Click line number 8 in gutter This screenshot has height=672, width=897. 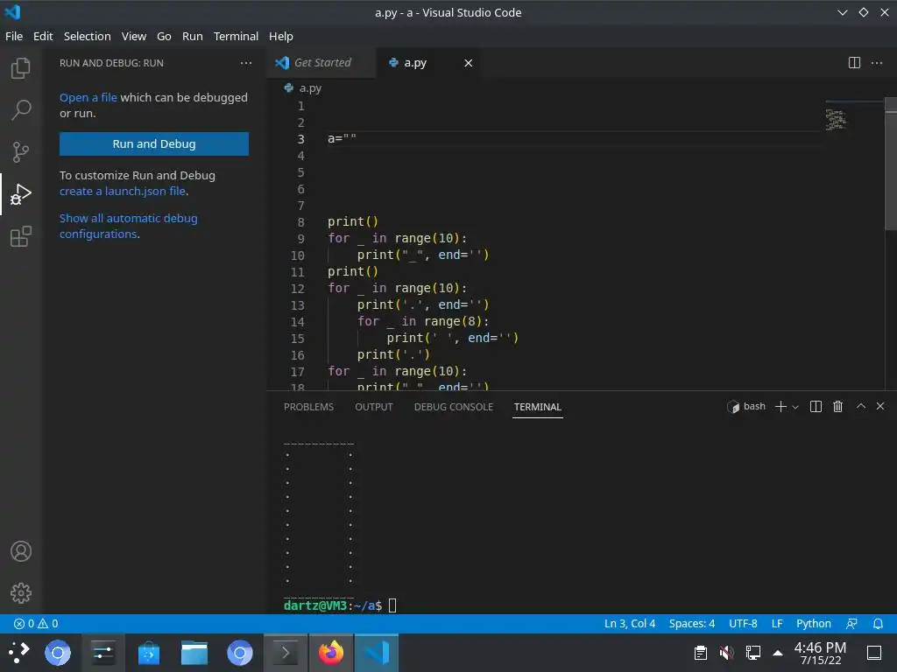pos(301,222)
